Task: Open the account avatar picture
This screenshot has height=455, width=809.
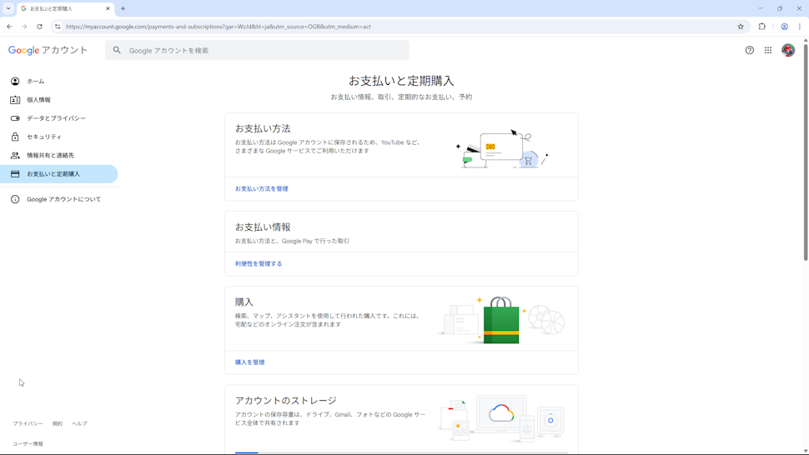Action: [788, 50]
